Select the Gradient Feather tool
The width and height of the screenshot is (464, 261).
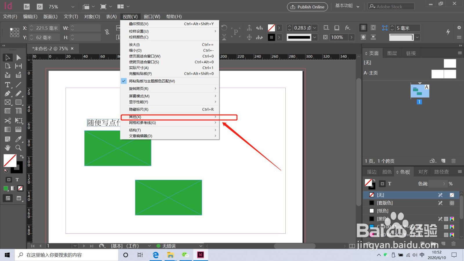click(x=19, y=129)
